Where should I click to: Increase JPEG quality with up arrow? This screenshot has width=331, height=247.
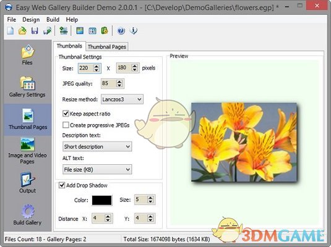tap(119, 82)
